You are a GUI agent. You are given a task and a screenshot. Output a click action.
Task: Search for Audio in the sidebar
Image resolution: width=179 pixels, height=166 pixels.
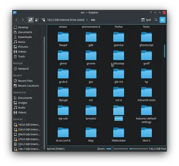(x=28, y=108)
